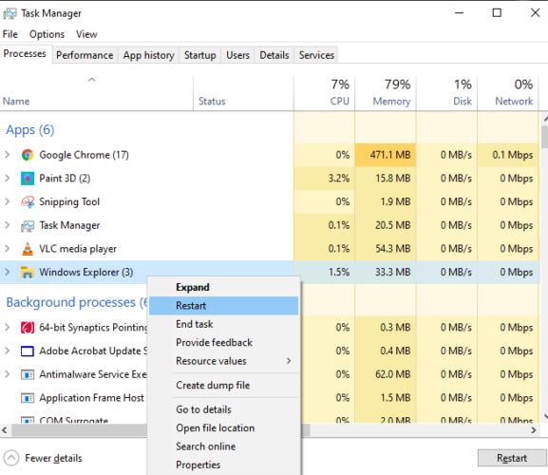Expand the Task Manager process row chevron
548x475 pixels.
8,225
